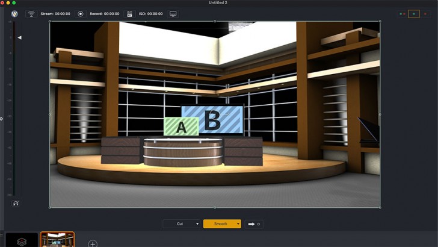Select the highlighted Preview-only layout button
The image size is (438, 247).
414,14
